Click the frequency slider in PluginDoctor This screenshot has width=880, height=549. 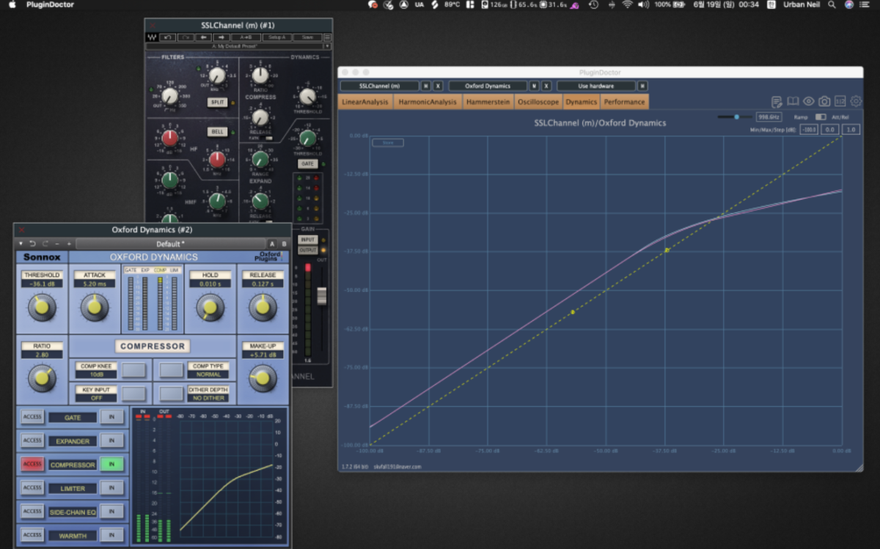pyautogui.click(x=734, y=117)
